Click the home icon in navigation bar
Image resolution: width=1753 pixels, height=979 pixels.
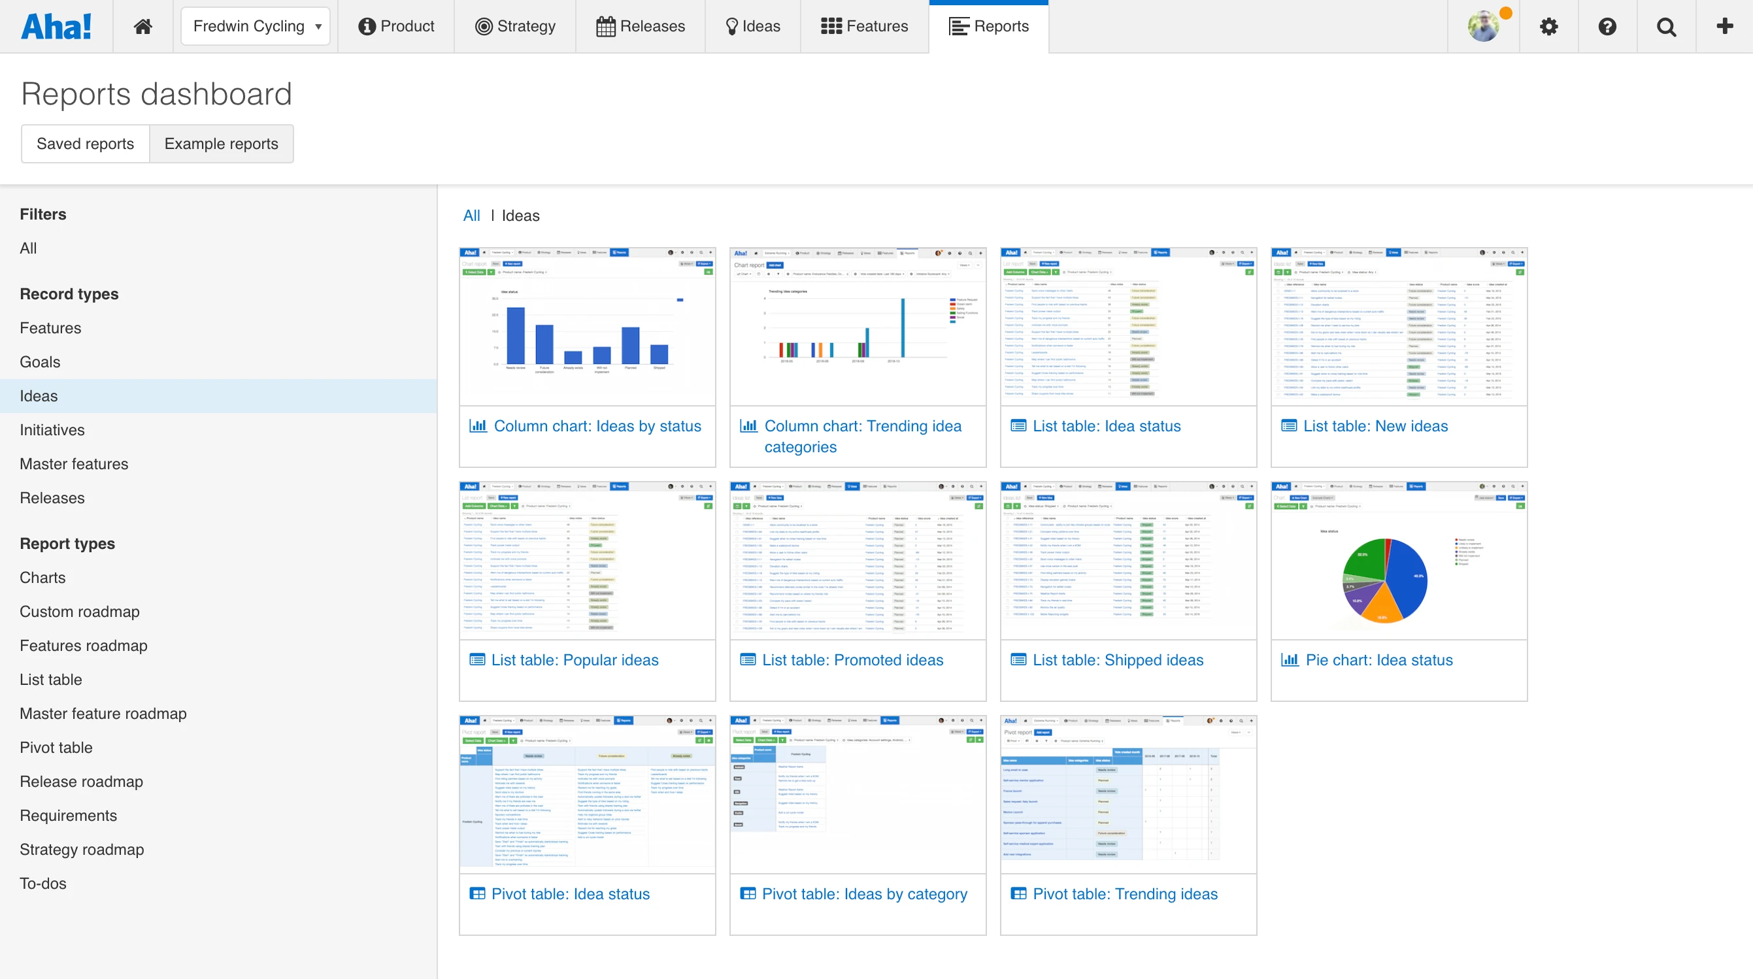pyautogui.click(x=142, y=27)
